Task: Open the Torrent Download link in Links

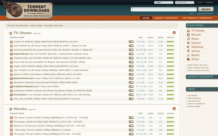Action: (196, 104)
